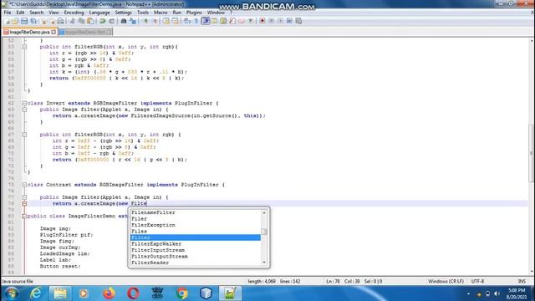Launch Firefox from the taskbar
Viewport: 535px width, 301px height.
click(x=109, y=293)
